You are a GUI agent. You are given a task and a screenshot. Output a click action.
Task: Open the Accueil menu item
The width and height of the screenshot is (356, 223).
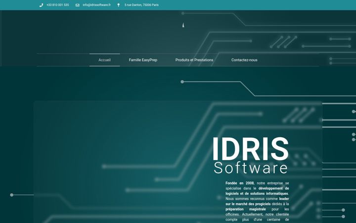click(105, 60)
